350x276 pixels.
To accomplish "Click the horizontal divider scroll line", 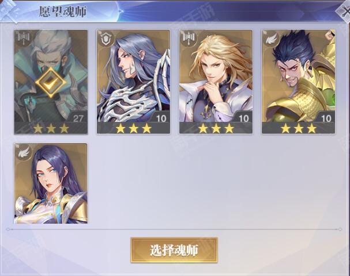I will click(x=174, y=229).
